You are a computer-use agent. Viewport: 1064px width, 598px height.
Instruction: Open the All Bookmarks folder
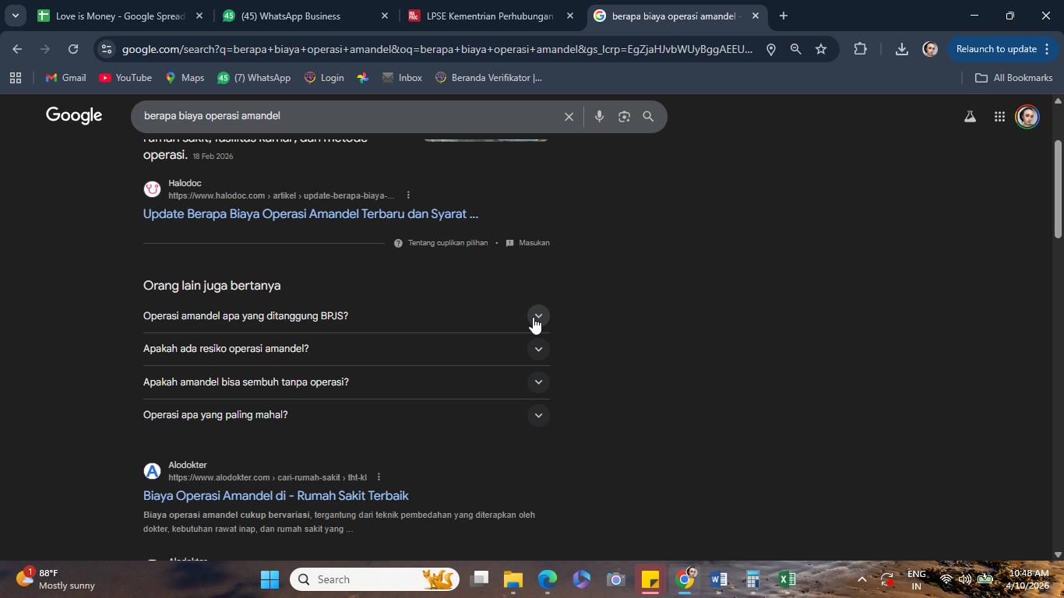(1014, 78)
